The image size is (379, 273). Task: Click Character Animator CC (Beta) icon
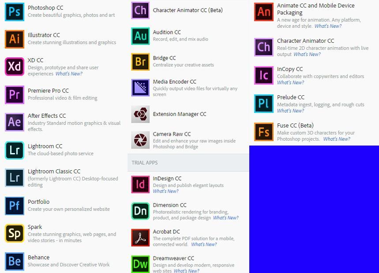(x=140, y=10)
